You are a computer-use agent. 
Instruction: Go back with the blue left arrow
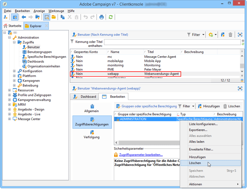click(x=24, y=17)
